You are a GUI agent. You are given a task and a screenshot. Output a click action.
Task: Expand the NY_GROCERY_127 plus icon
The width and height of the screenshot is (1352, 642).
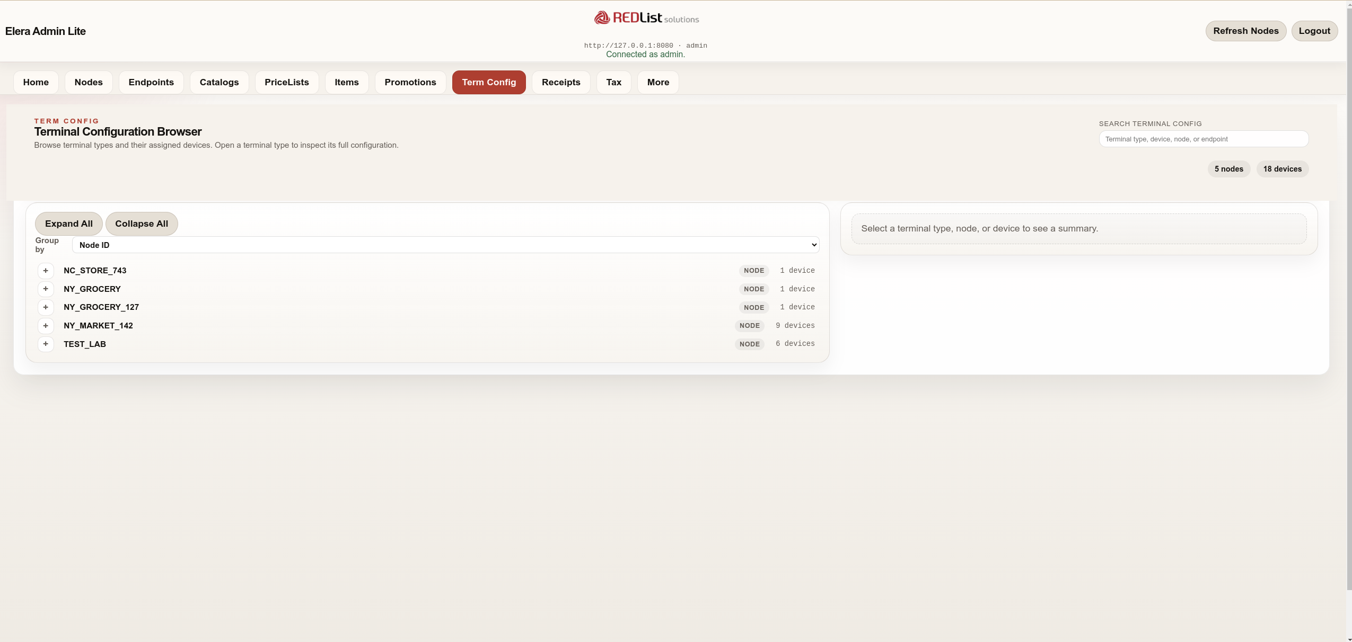[x=46, y=307]
